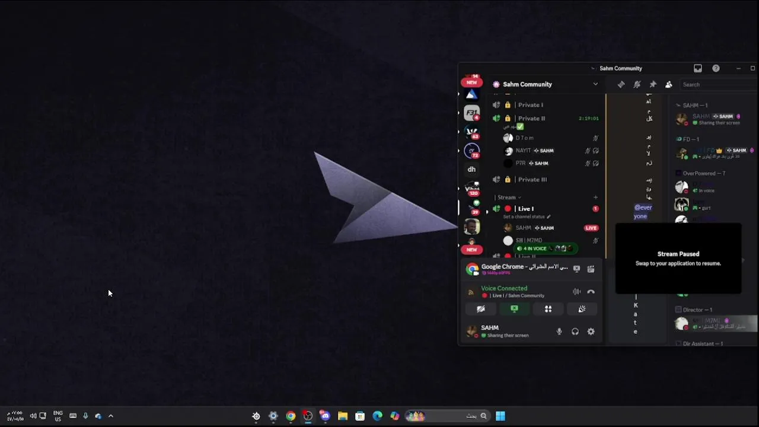Toggle the member list icon
Viewport: 759px width, 427px height.
[669, 85]
